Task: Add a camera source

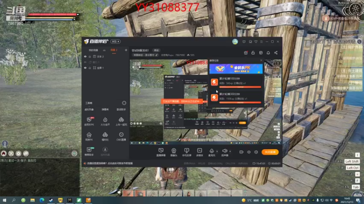Action: pos(174,152)
